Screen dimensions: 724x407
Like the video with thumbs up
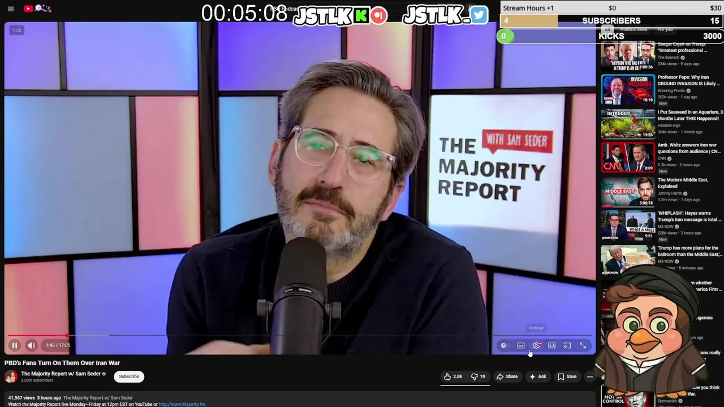point(453,376)
